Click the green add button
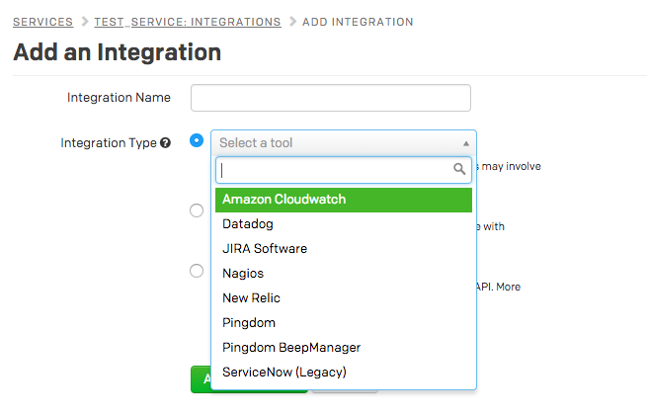This screenshot has height=416, width=647. point(201,378)
